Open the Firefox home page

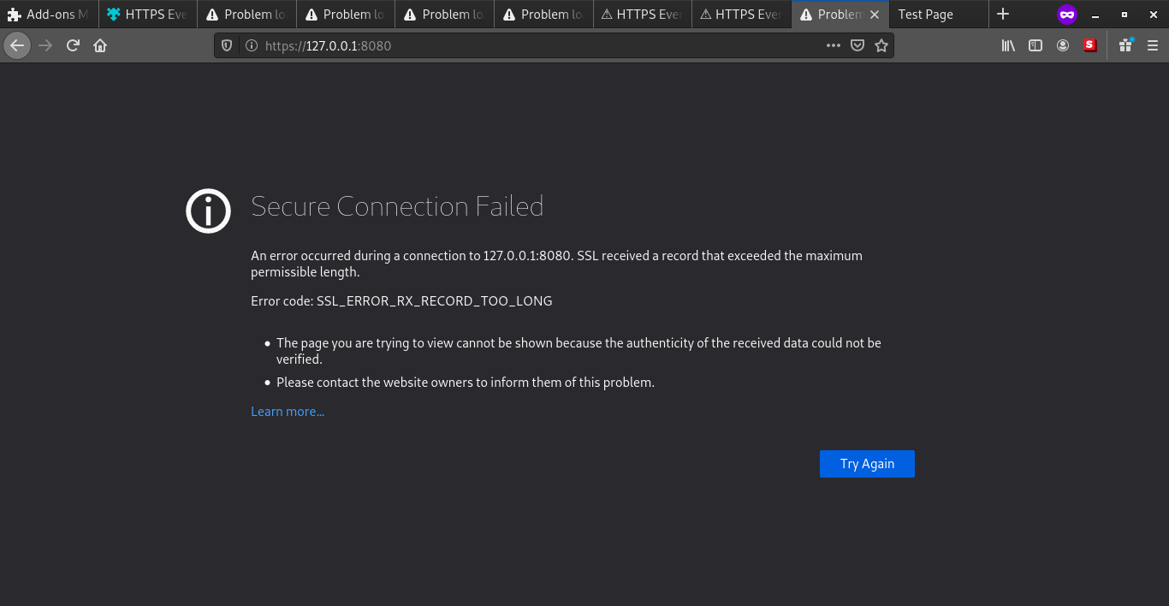(x=100, y=46)
